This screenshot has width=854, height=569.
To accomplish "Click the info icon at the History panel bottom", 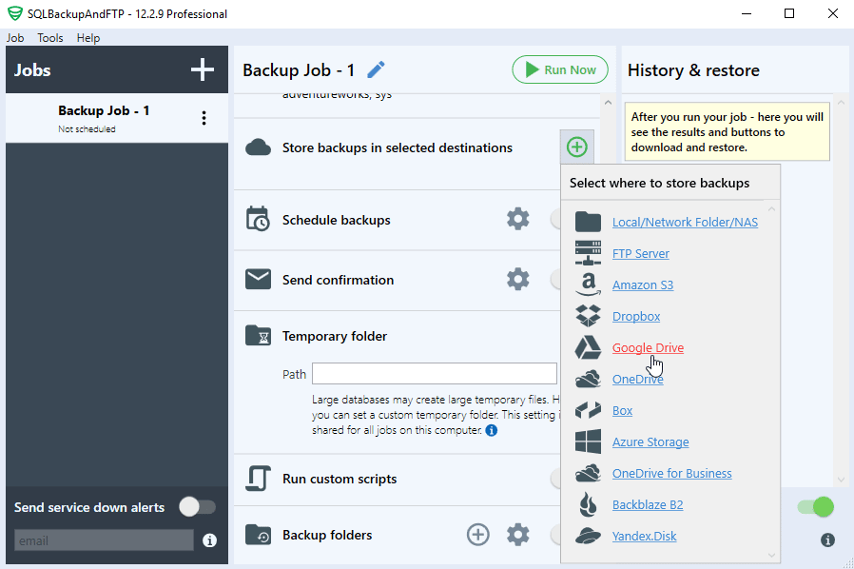I will coord(827,540).
